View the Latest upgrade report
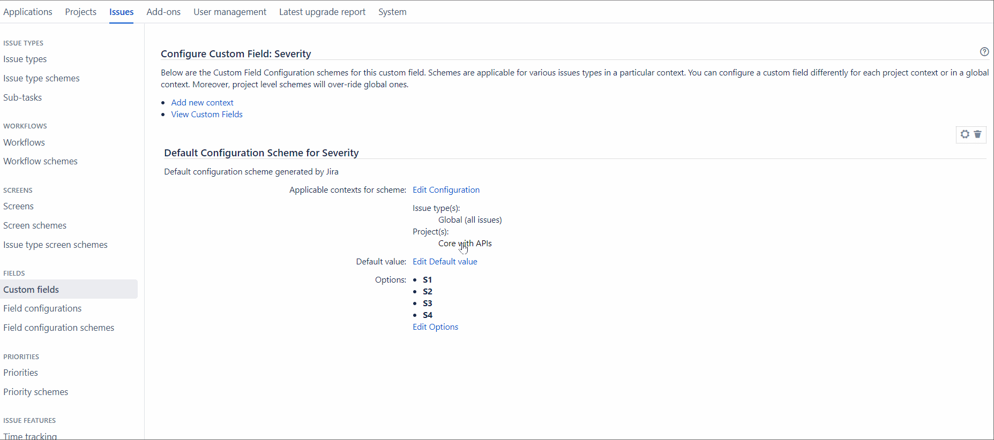 click(x=322, y=11)
